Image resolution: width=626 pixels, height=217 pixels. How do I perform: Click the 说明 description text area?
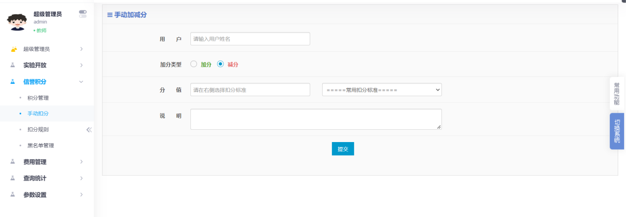pos(316,119)
